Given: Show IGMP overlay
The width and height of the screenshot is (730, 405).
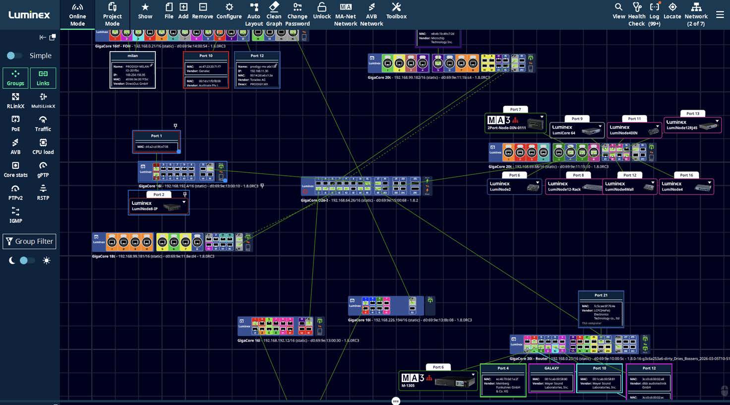Looking at the screenshot, I should [x=15, y=215].
